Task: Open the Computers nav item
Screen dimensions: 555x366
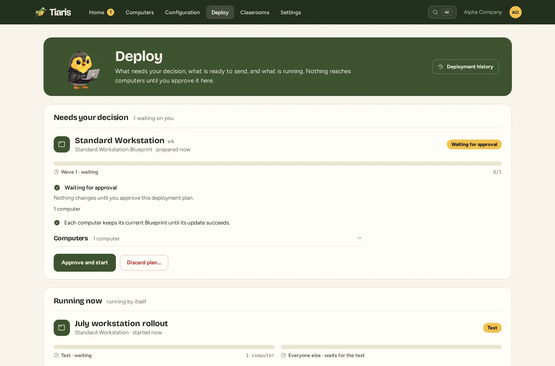Action: tap(139, 12)
